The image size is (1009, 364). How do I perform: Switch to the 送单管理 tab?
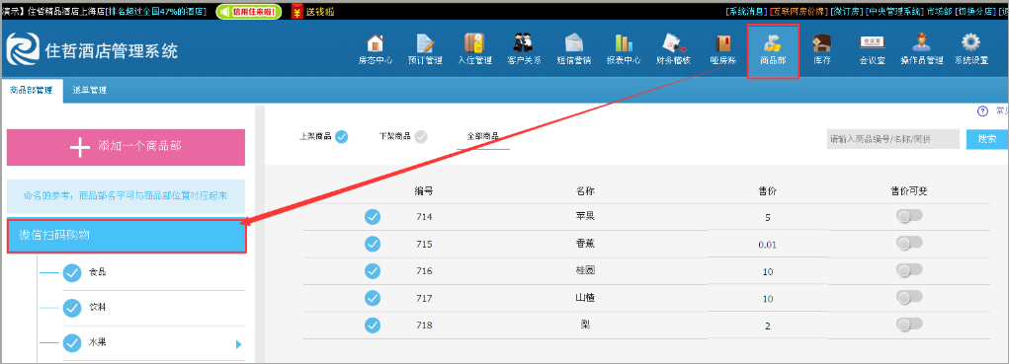click(x=90, y=90)
